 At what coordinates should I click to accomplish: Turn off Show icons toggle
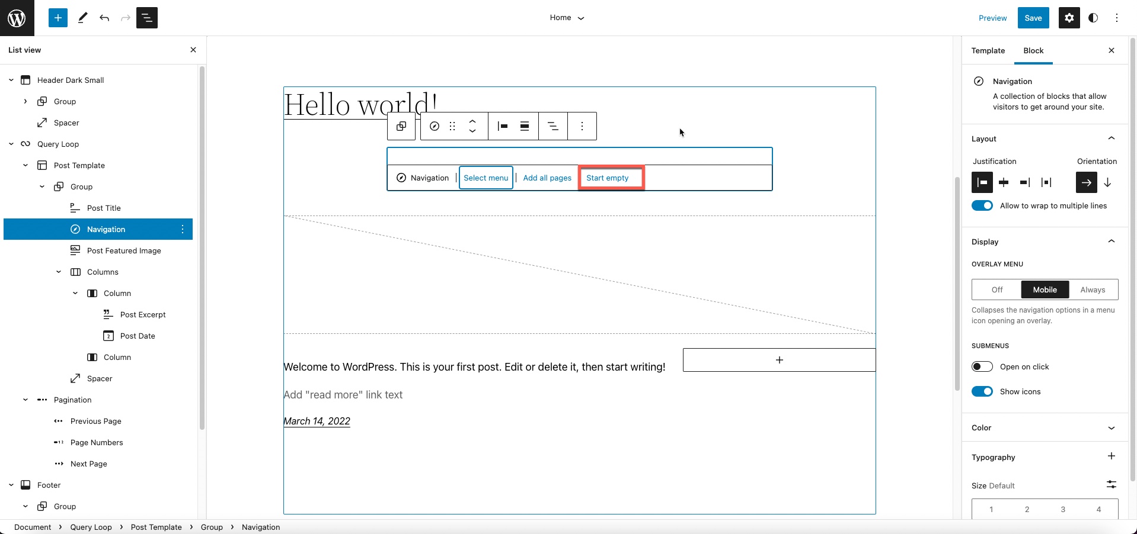[982, 391]
